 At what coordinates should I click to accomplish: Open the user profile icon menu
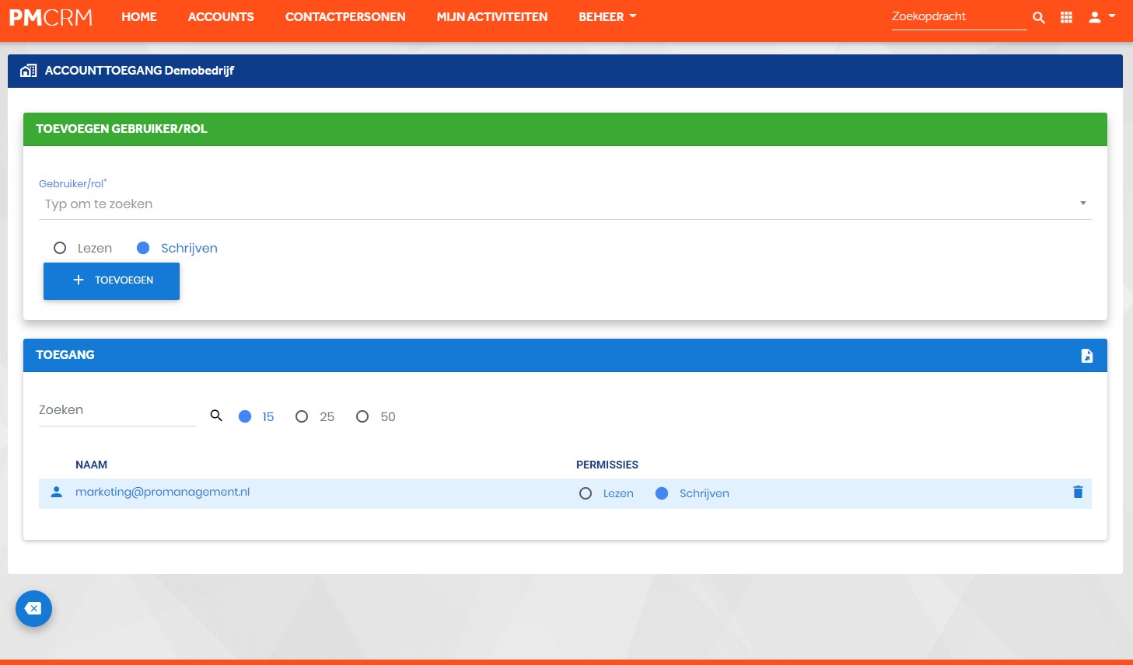(1095, 17)
